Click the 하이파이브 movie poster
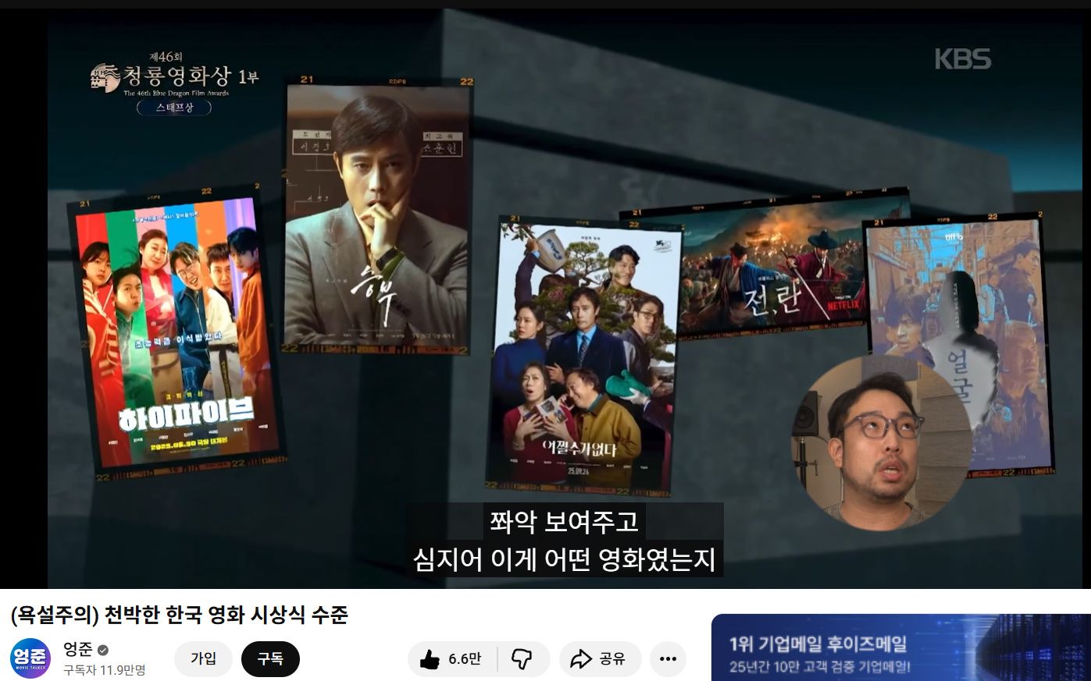The width and height of the screenshot is (1091, 681). click(177, 332)
